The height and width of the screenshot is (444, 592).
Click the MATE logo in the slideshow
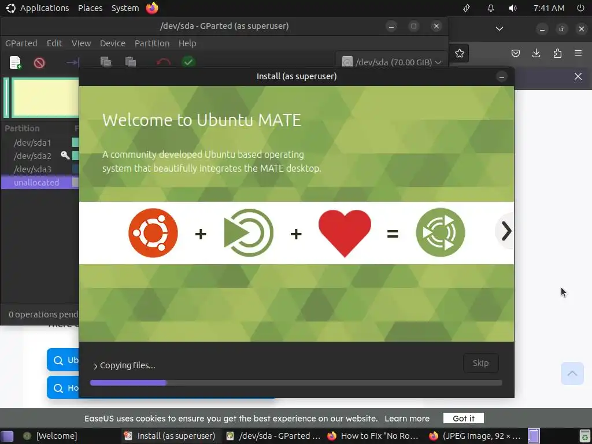pos(249,233)
